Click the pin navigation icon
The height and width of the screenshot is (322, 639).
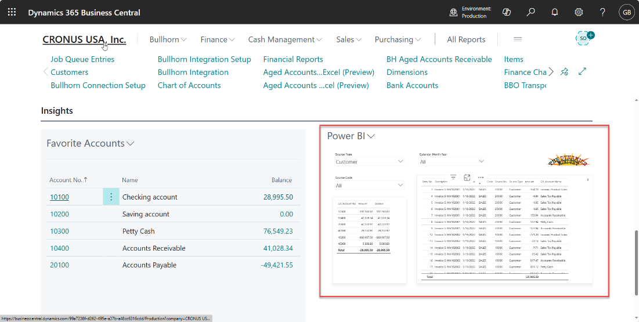(564, 72)
